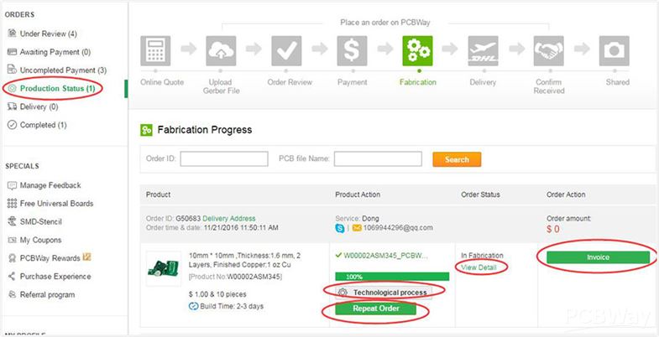Click the Delivery DHL airplane icon
The image size is (659, 337).
point(483,51)
